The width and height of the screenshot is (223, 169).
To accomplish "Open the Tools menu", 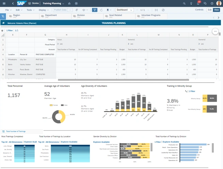I will click(x=31, y=10).
